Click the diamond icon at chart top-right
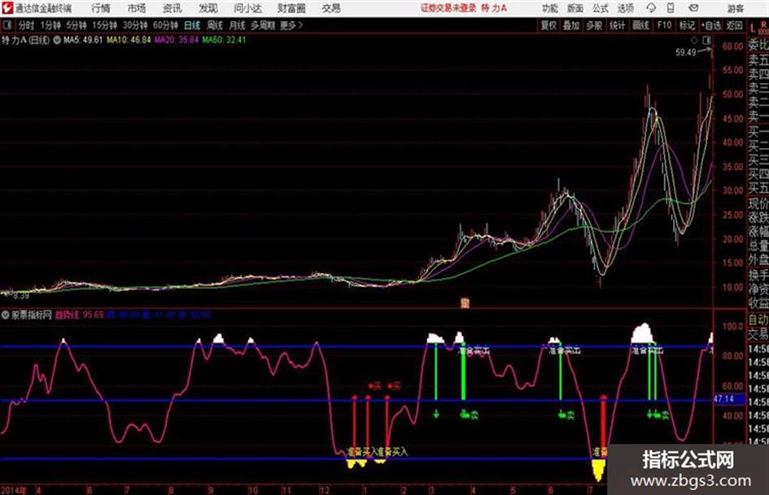This screenshot has width=769, height=495. [694, 40]
